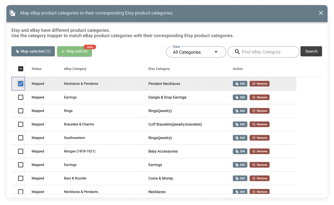This screenshot has width=334, height=205.
Task: Uncheck the Pendant Necklaces row checkbox
Action: click(x=21, y=84)
